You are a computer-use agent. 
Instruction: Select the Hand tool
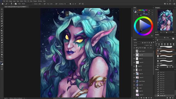click(2, 54)
